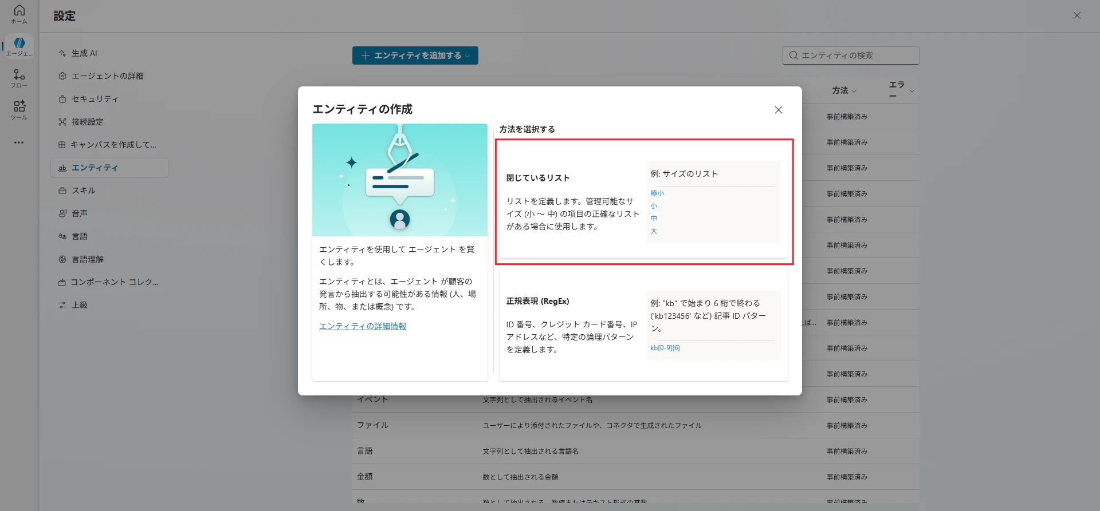This screenshot has width=1100, height=511.
Task: Click the 上級 sliders icon
Action: pyautogui.click(x=62, y=305)
